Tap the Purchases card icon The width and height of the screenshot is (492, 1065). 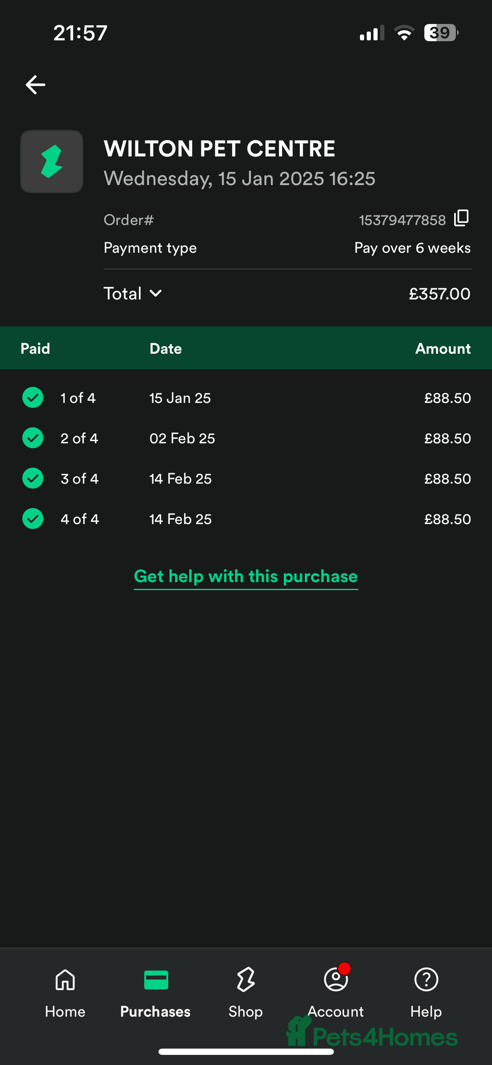(x=156, y=980)
